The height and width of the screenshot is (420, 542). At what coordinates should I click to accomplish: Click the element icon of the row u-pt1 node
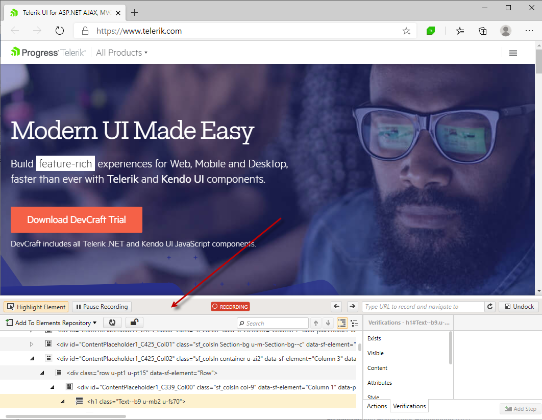point(59,373)
